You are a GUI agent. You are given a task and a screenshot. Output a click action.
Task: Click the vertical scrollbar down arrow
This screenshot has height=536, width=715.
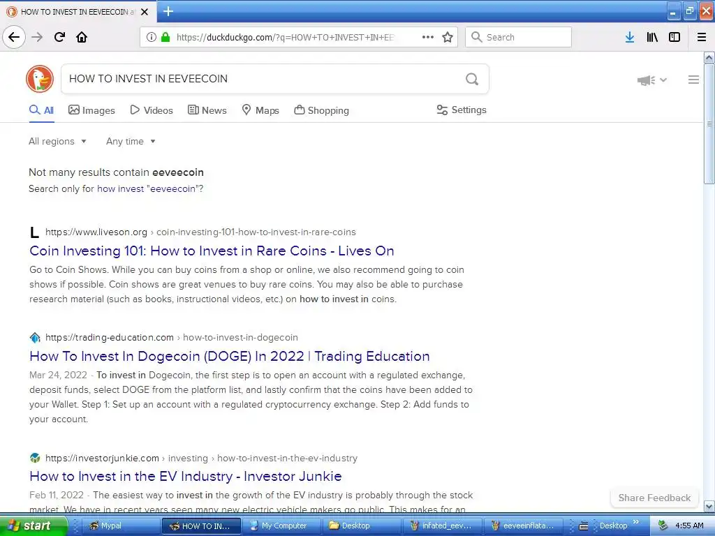click(709, 506)
